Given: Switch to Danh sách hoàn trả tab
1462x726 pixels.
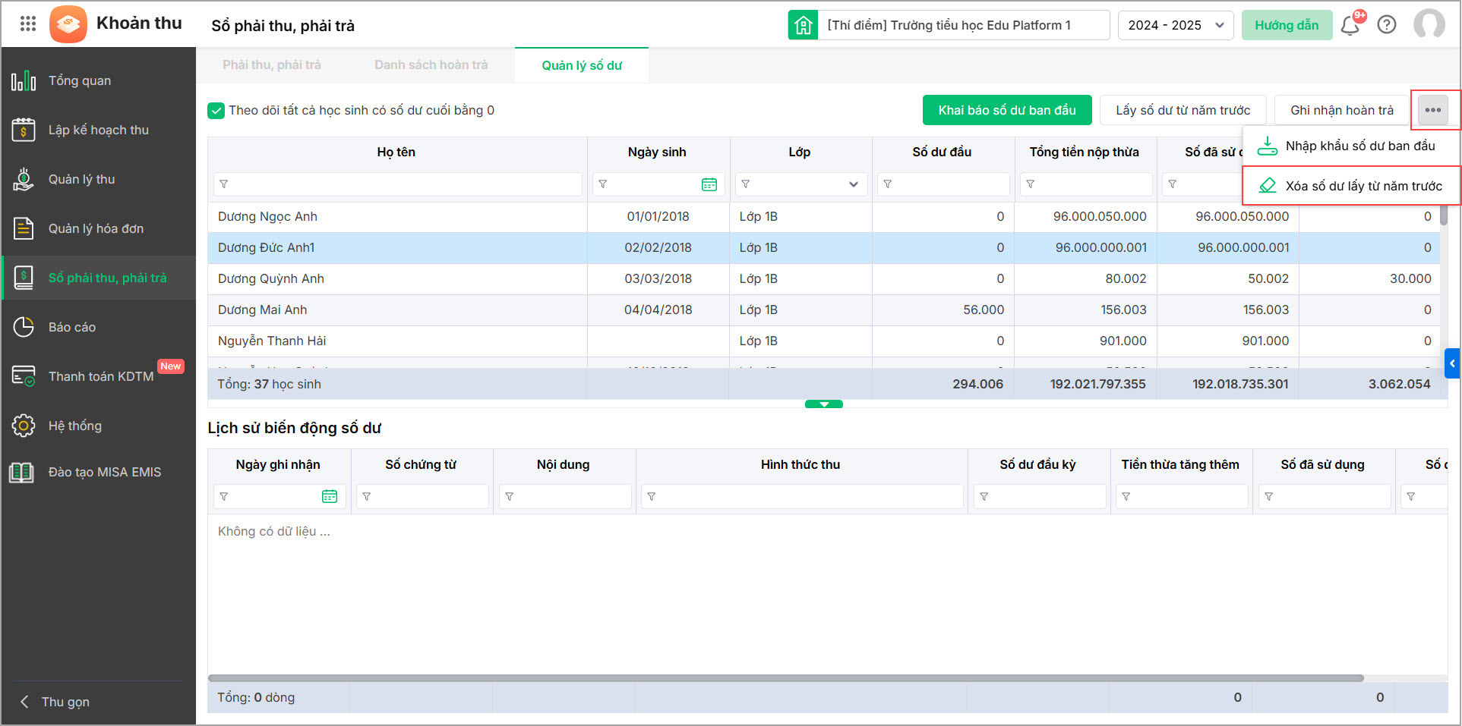Looking at the screenshot, I should (431, 65).
